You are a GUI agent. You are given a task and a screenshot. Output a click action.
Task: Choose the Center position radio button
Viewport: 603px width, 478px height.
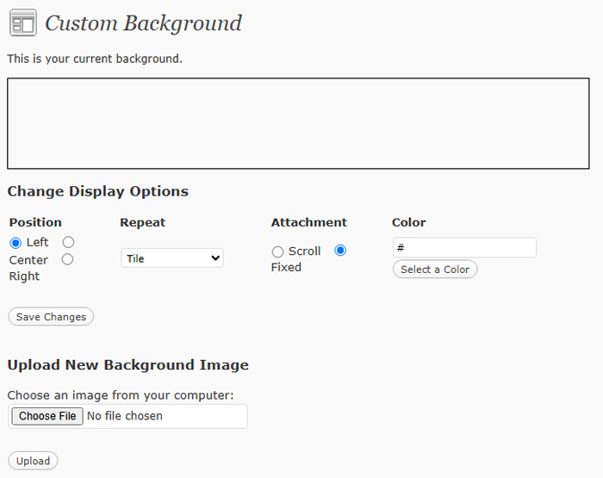[68, 243]
